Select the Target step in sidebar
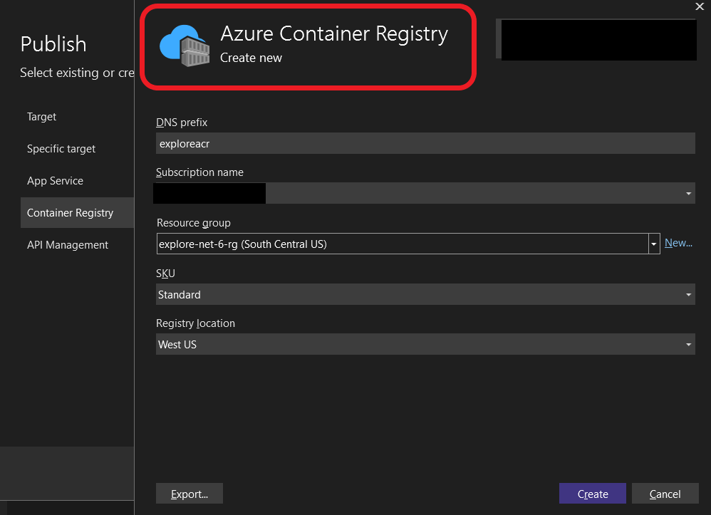 (x=41, y=116)
